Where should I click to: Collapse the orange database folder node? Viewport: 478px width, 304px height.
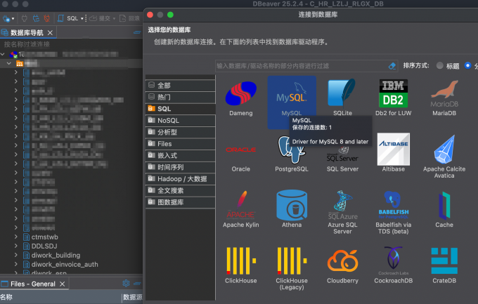pos(9,63)
